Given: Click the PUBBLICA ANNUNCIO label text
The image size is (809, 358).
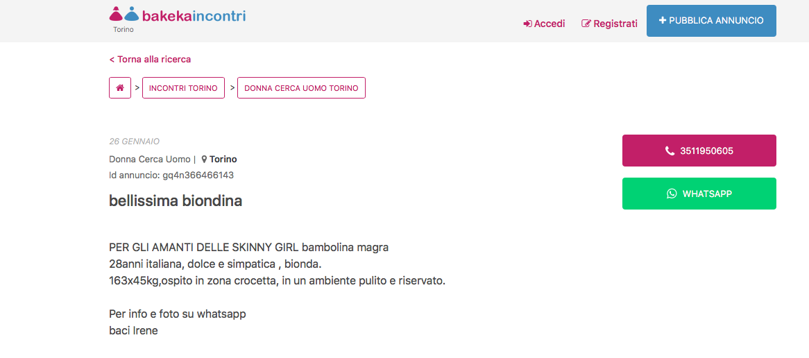Looking at the screenshot, I should [716, 21].
